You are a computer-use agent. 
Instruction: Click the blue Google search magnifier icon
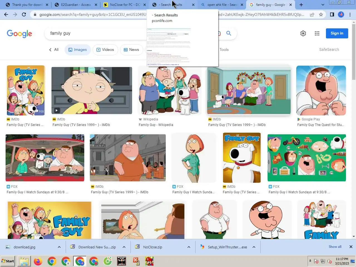point(229,33)
